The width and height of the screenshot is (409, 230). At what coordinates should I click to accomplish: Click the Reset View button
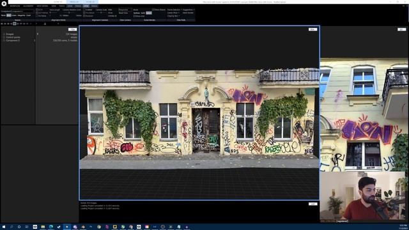point(123,13)
